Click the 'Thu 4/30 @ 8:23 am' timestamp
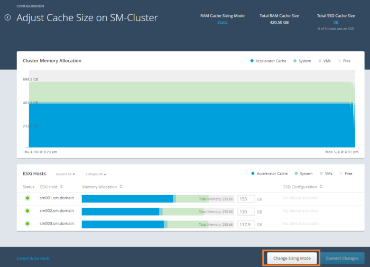The image size is (370, 267). coord(40,152)
